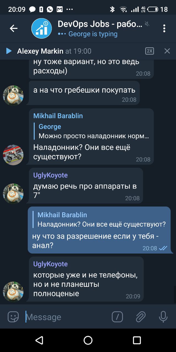The image size is (176, 352).
Task: Tap the Mikhail Barablin motorcycle avatar
Action: [x=13, y=155]
